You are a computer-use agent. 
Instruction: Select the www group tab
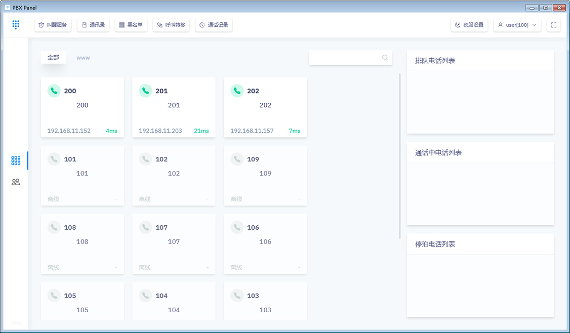tap(83, 57)
